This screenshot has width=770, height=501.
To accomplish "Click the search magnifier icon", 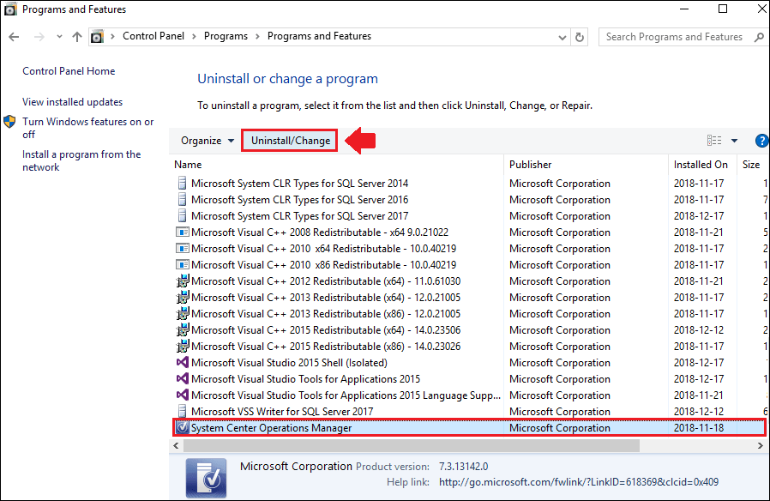I will tap(759, 37).
